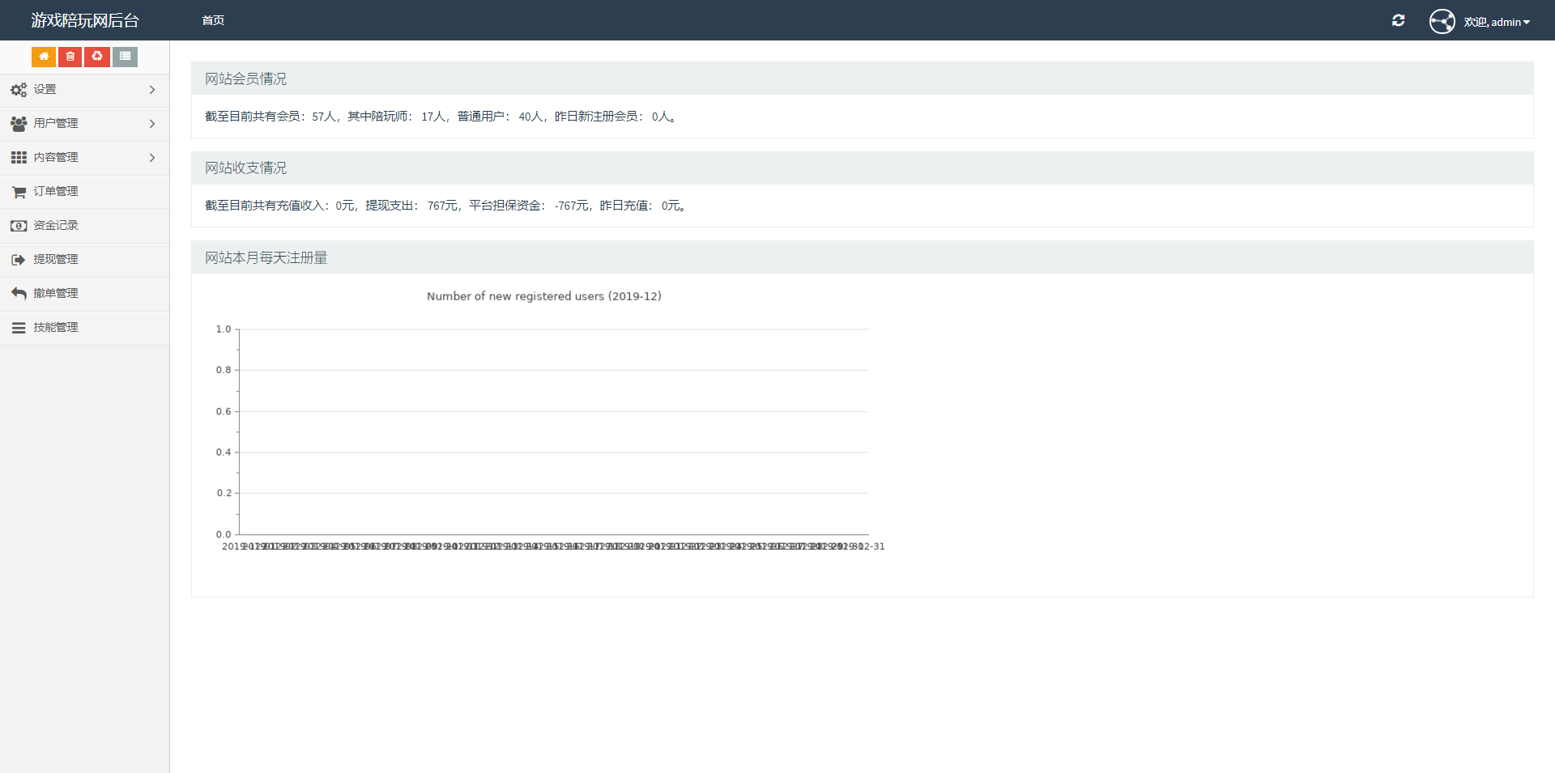Expand the 用户管理 sidebar section
This screenshot has width=1555, height=773.
coord(84,124)
